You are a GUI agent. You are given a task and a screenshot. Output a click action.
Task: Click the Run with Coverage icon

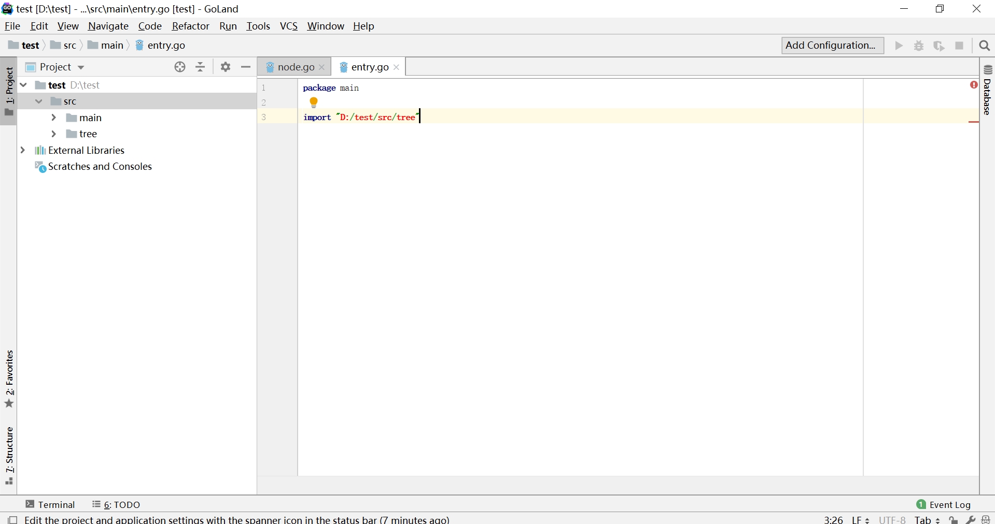click(x=939, y=46)
